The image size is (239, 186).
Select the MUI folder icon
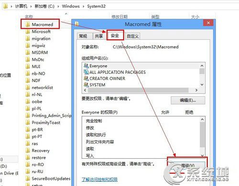(x=28, y=67)
